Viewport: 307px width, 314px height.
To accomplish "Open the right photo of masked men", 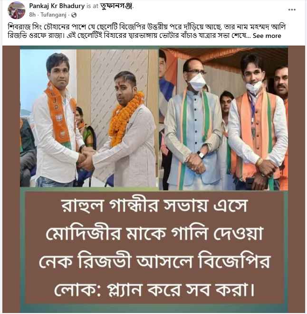I will point(223,119).
